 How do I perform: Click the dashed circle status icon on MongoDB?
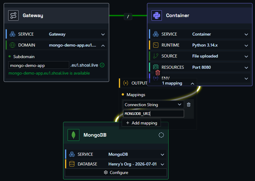click(x=161, y=135)
